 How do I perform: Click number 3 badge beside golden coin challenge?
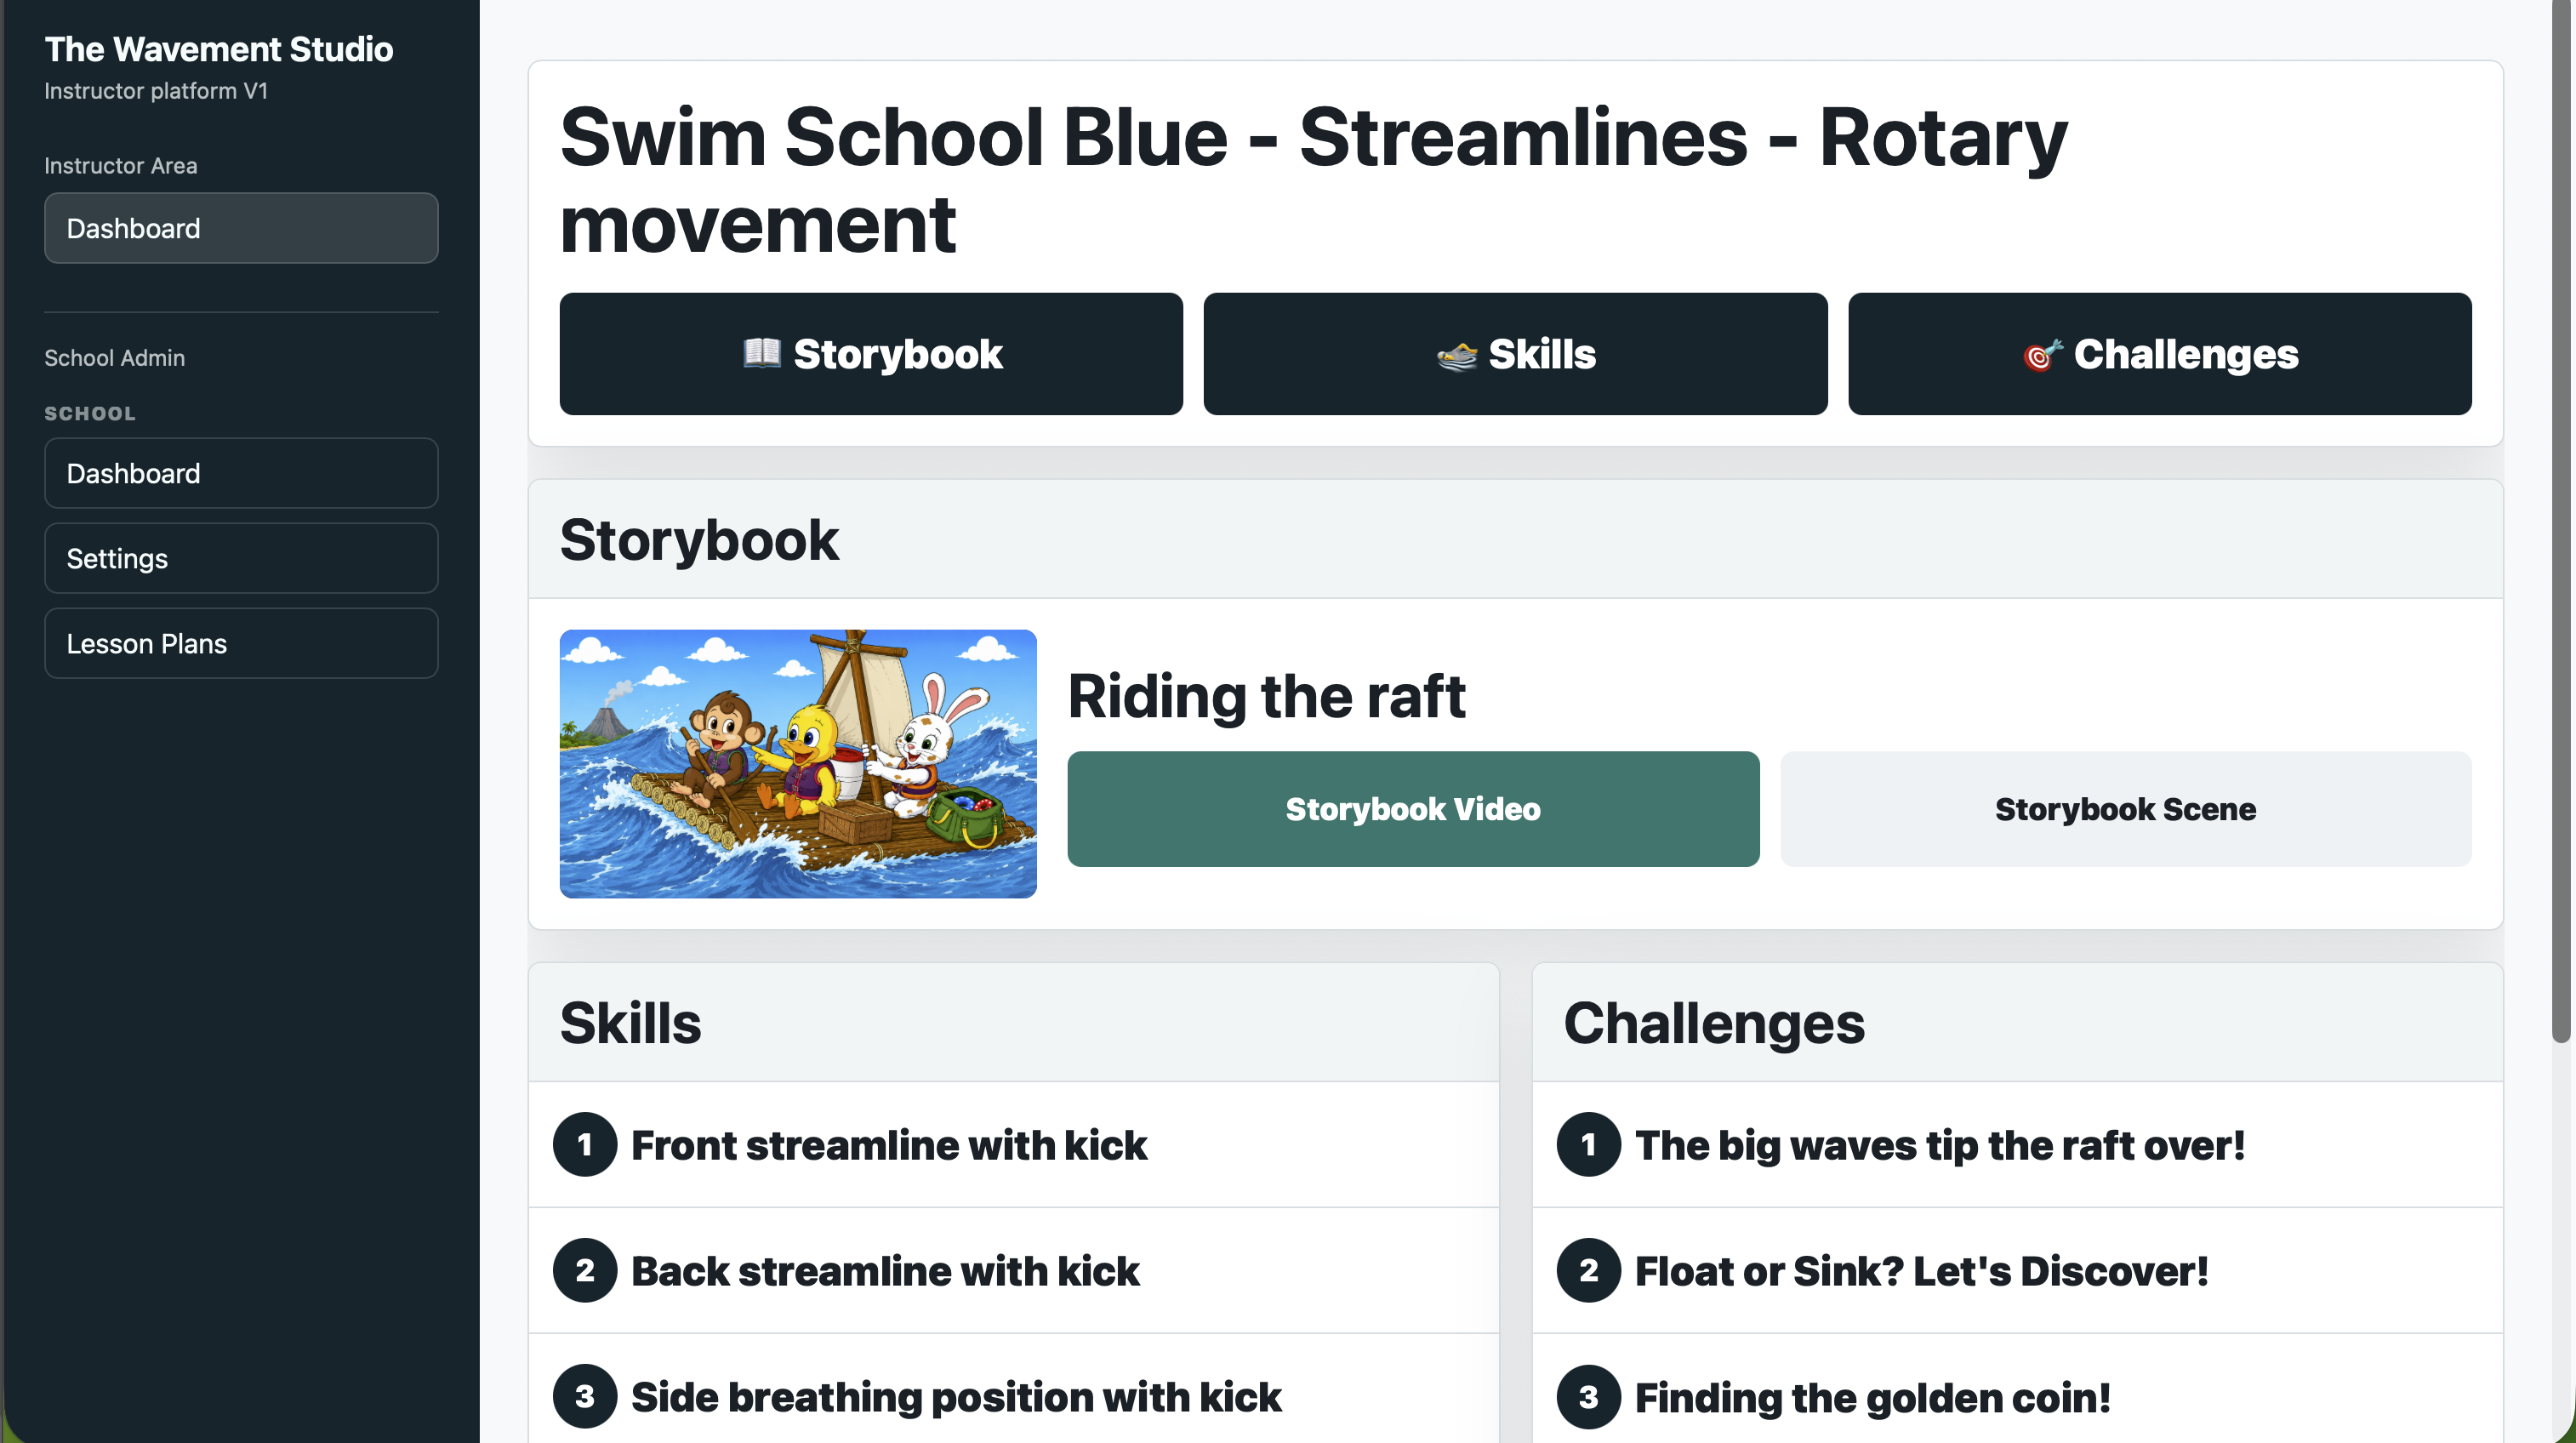tap(1588, 1396)
